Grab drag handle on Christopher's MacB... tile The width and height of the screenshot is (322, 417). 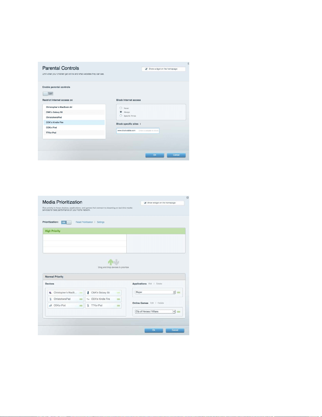pyautogui.click(x=81, y=293)
